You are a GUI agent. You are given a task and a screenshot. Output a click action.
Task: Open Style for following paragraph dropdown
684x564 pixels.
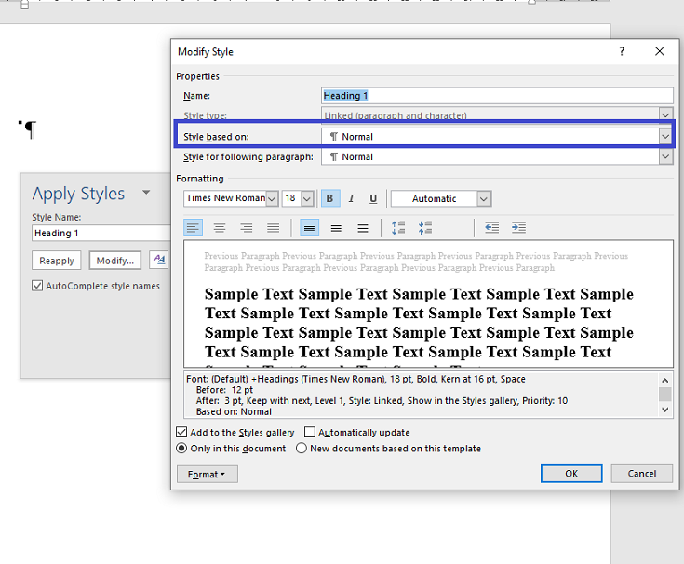665,156
